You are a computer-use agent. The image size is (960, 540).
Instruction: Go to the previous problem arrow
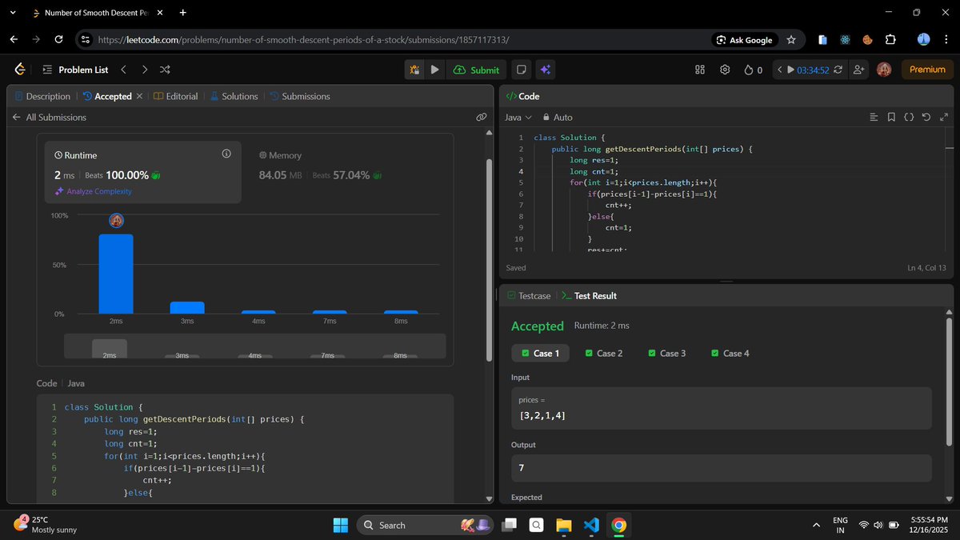[x=123, y=70]
